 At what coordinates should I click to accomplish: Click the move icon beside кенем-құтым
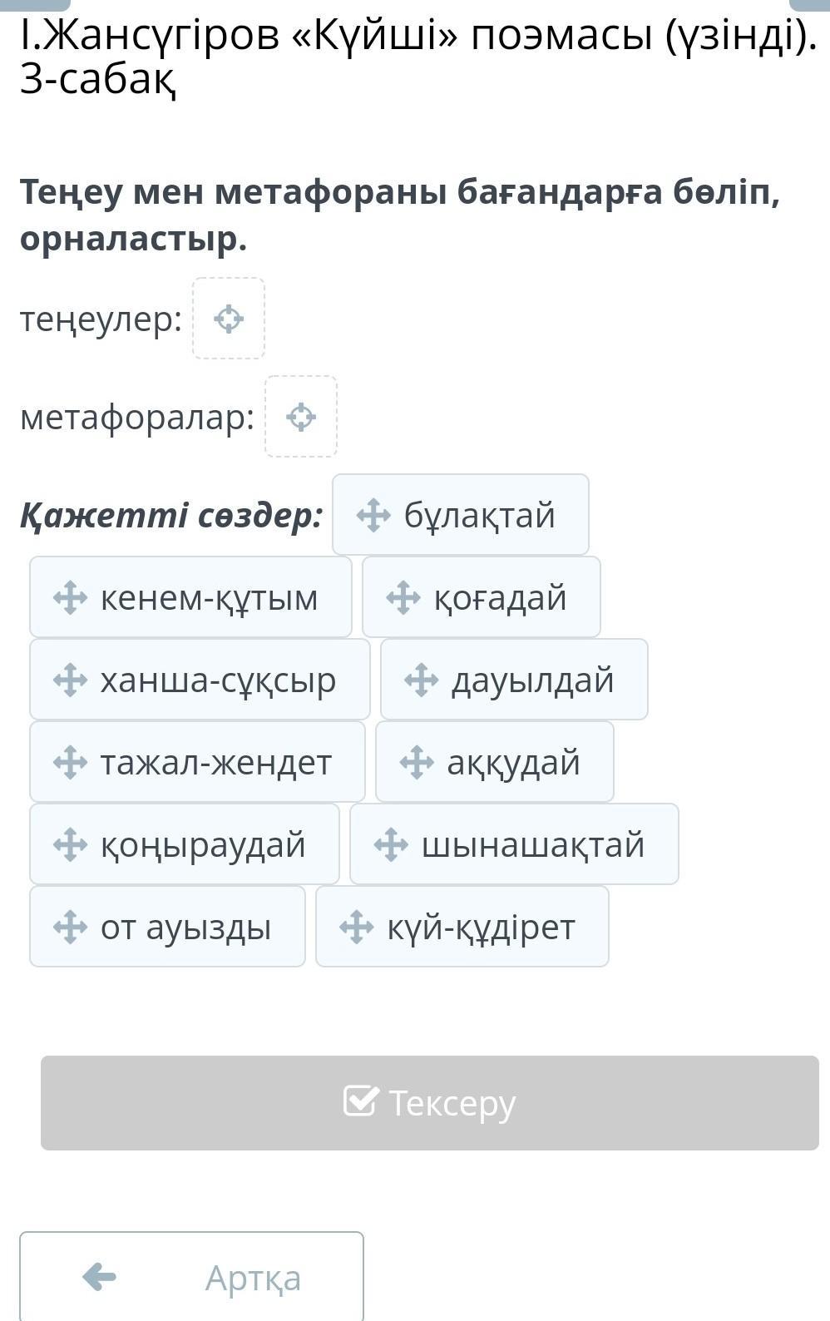pyautogui.click(x=70, y=597)
